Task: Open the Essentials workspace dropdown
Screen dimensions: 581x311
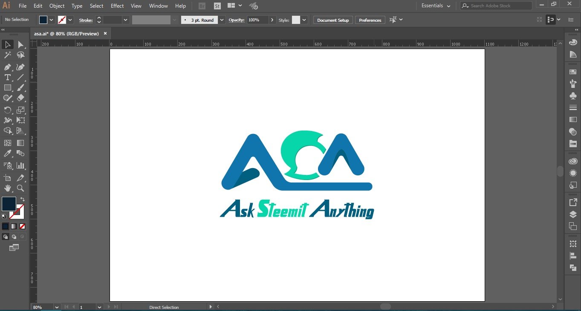Action: (x=436, y=6)
